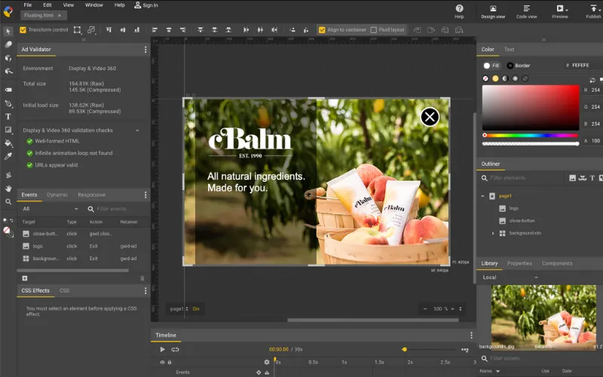
Task: Filter Outliner by image elements
Action: coord(573,178)
